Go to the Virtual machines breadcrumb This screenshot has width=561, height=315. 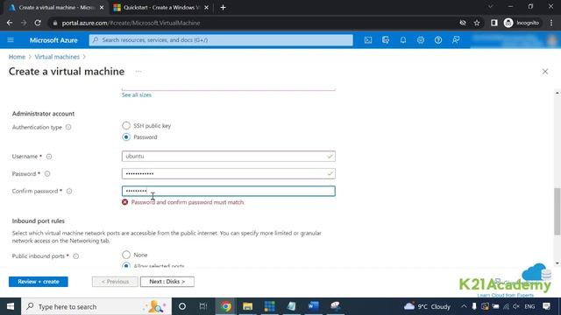click(57, 57)
